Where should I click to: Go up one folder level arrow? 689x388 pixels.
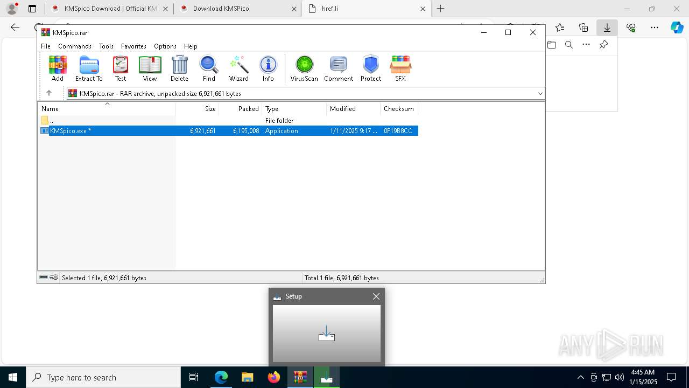48,93
